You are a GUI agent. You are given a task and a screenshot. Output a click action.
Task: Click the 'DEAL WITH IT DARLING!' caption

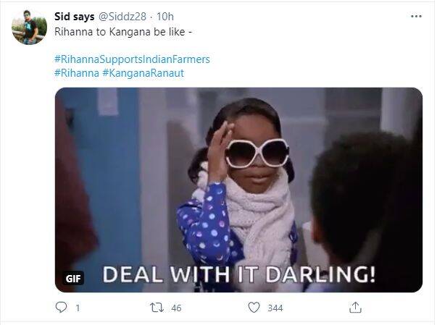[239, 274]
